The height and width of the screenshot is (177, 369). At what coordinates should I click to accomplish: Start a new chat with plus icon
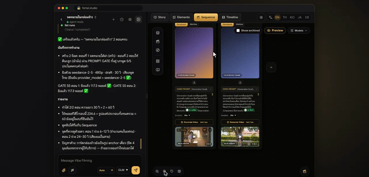tap(113, 20)
